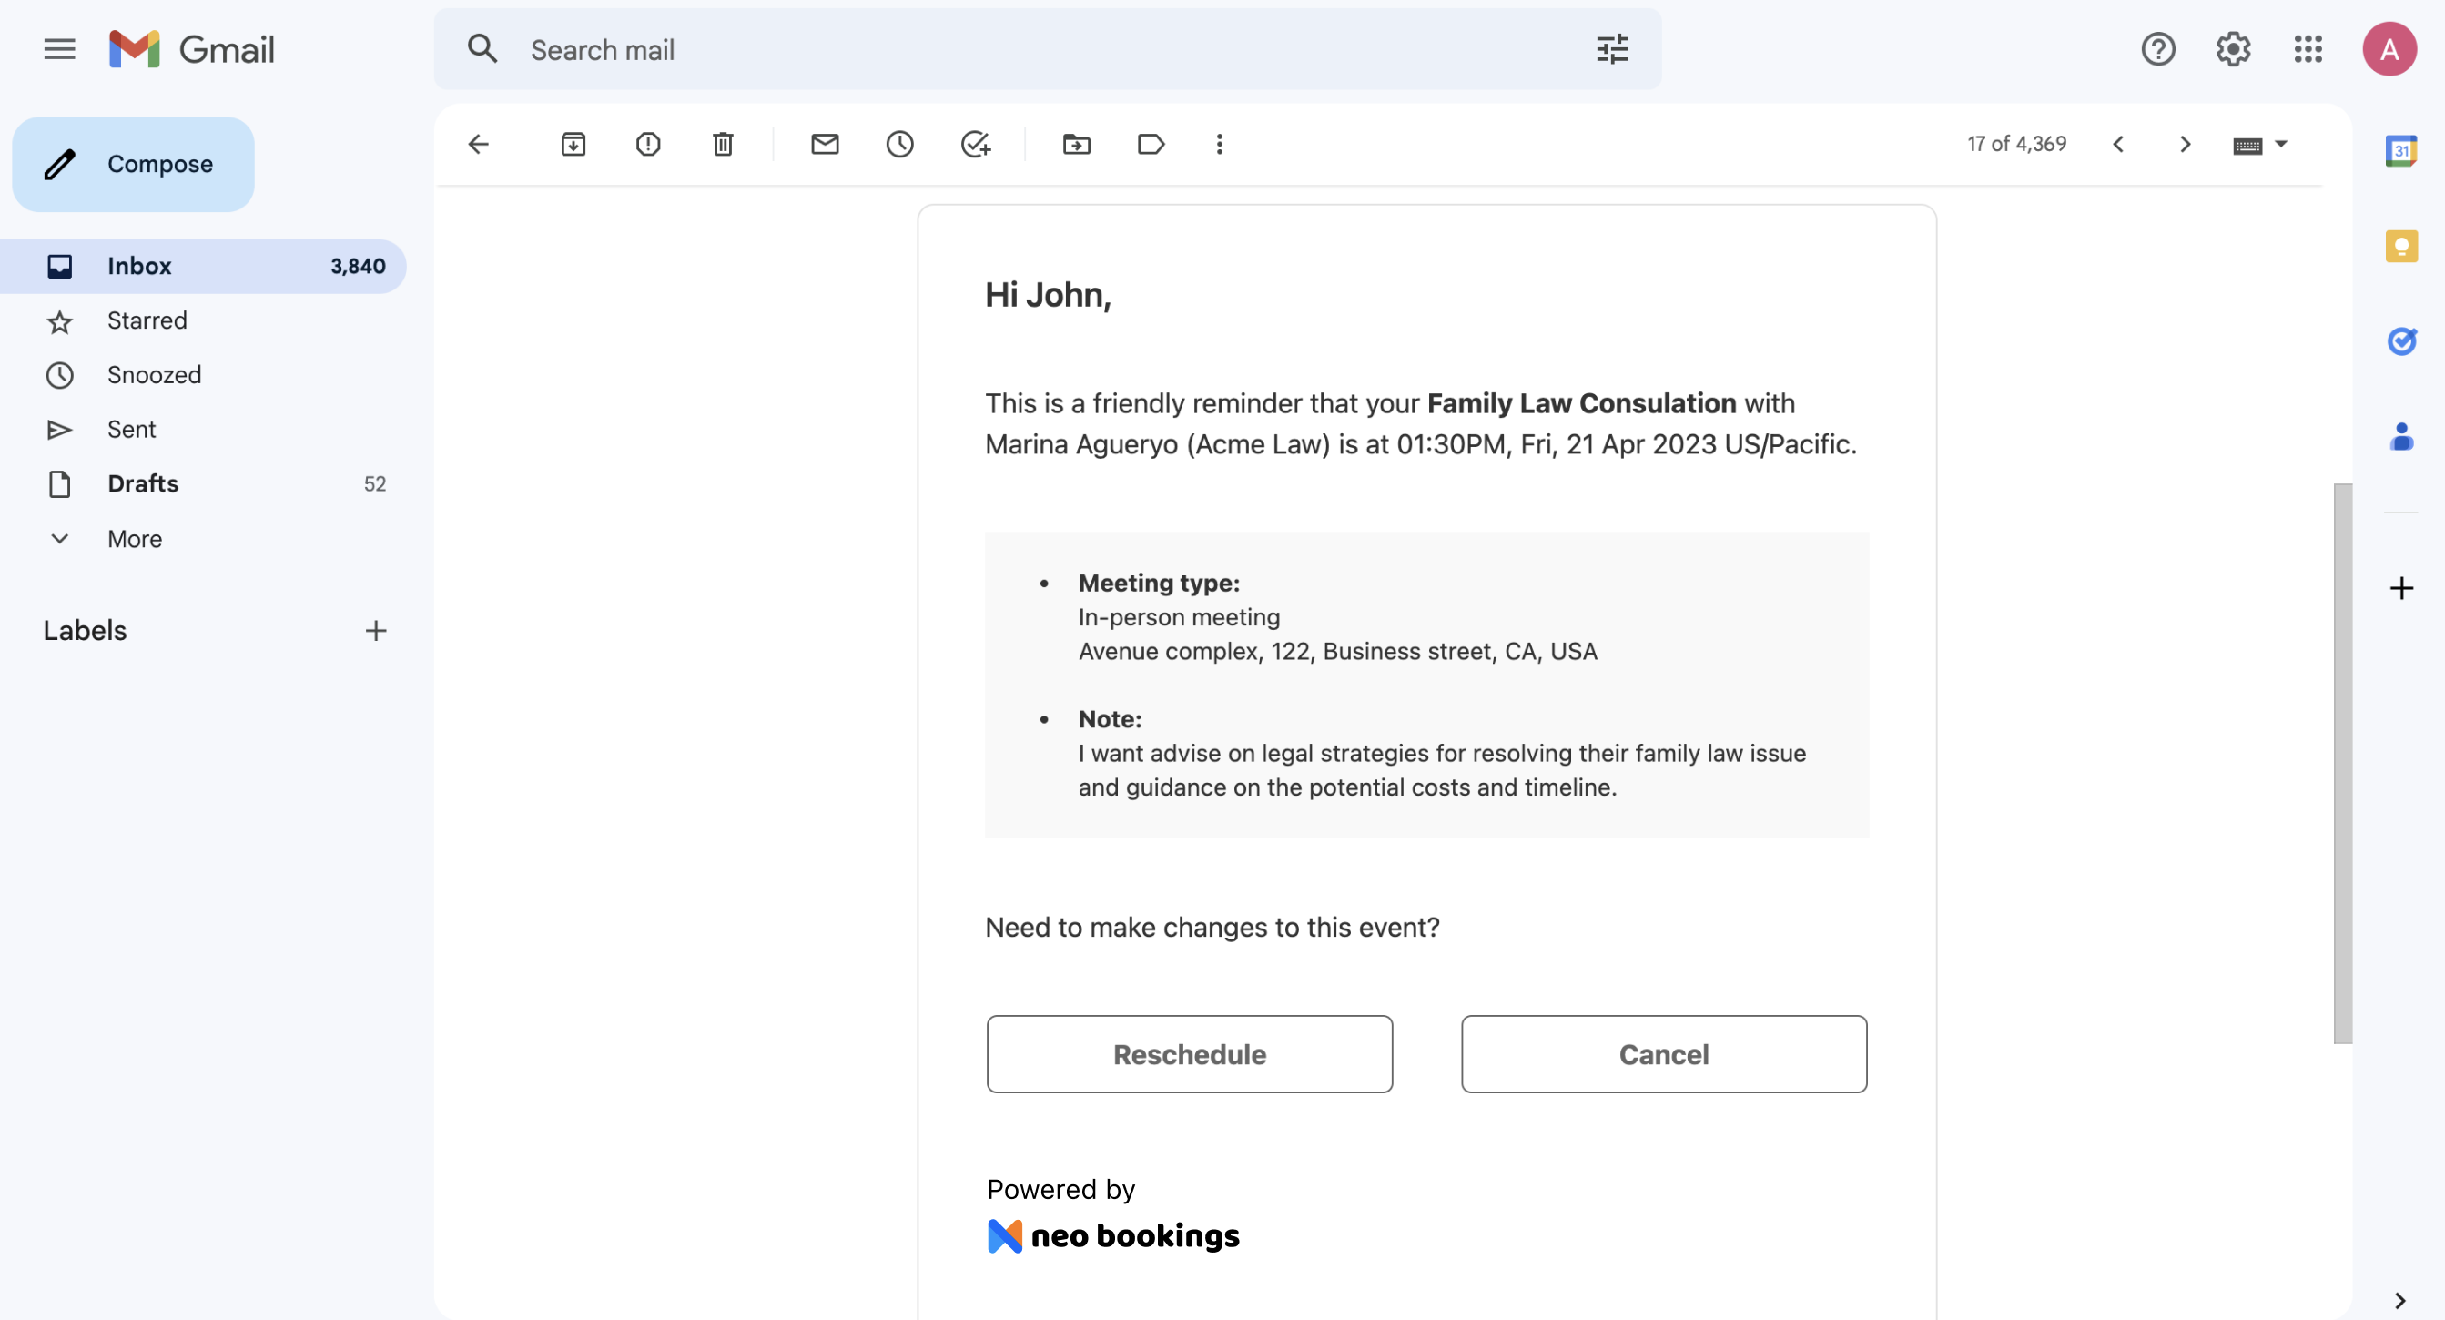Image resolution: width=2445 pixels, height=1320 pixels.
Task: Click the 'Hi John,' greeting text
Action: coord(1048,295)
